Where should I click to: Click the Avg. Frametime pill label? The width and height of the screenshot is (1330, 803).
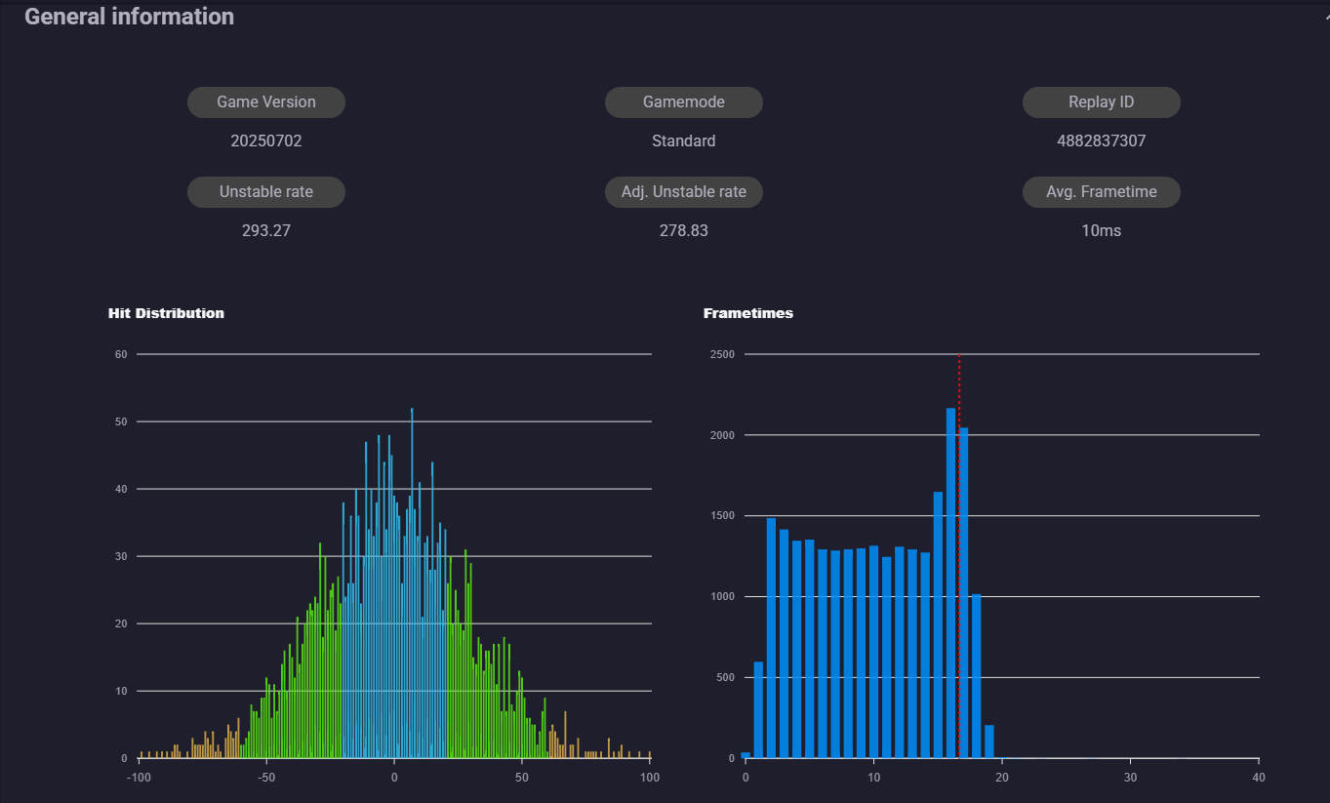[1102, 192]
